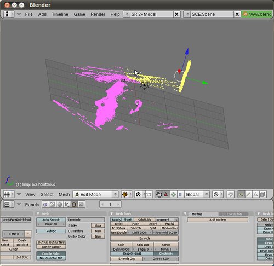Select the rotate manipulator green circle icon

[x=173, y=194]
